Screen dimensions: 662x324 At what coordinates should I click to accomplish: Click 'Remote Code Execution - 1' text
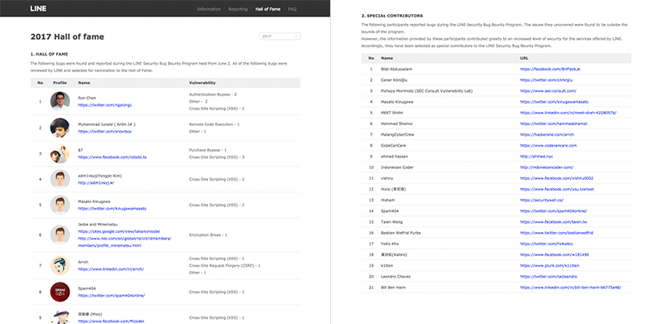(x=214, y=125)
